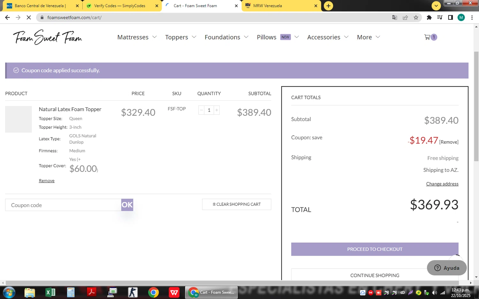Open the Google Translate icon in address bar
This screenshot has width=479, height=299.
395,18
